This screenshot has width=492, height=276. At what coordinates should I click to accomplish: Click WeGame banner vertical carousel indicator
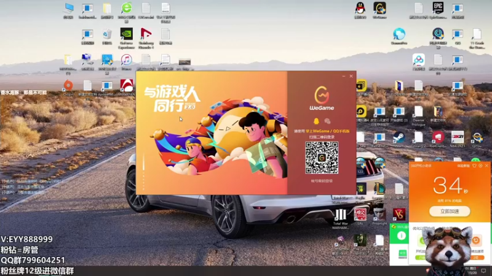pos(144,172)
